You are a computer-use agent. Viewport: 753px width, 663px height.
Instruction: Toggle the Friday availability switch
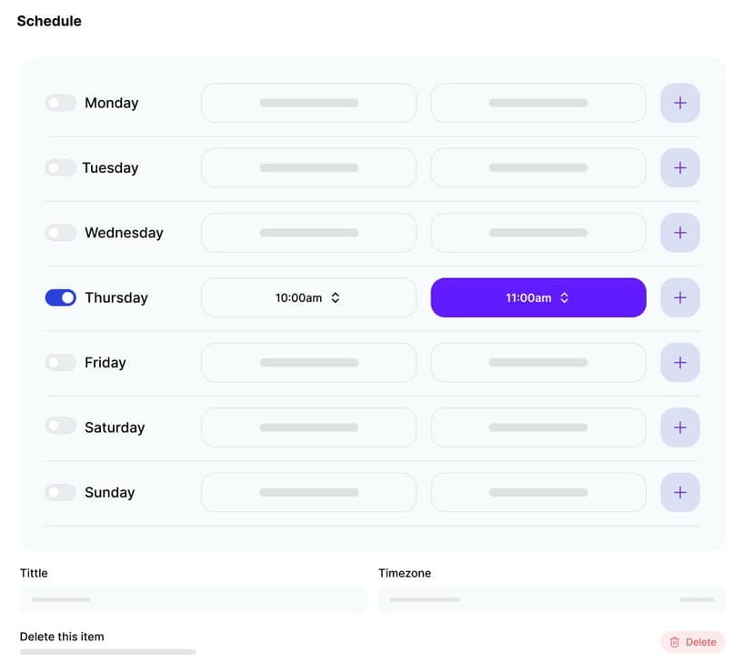pyautogui.click(x=60, y=362)
